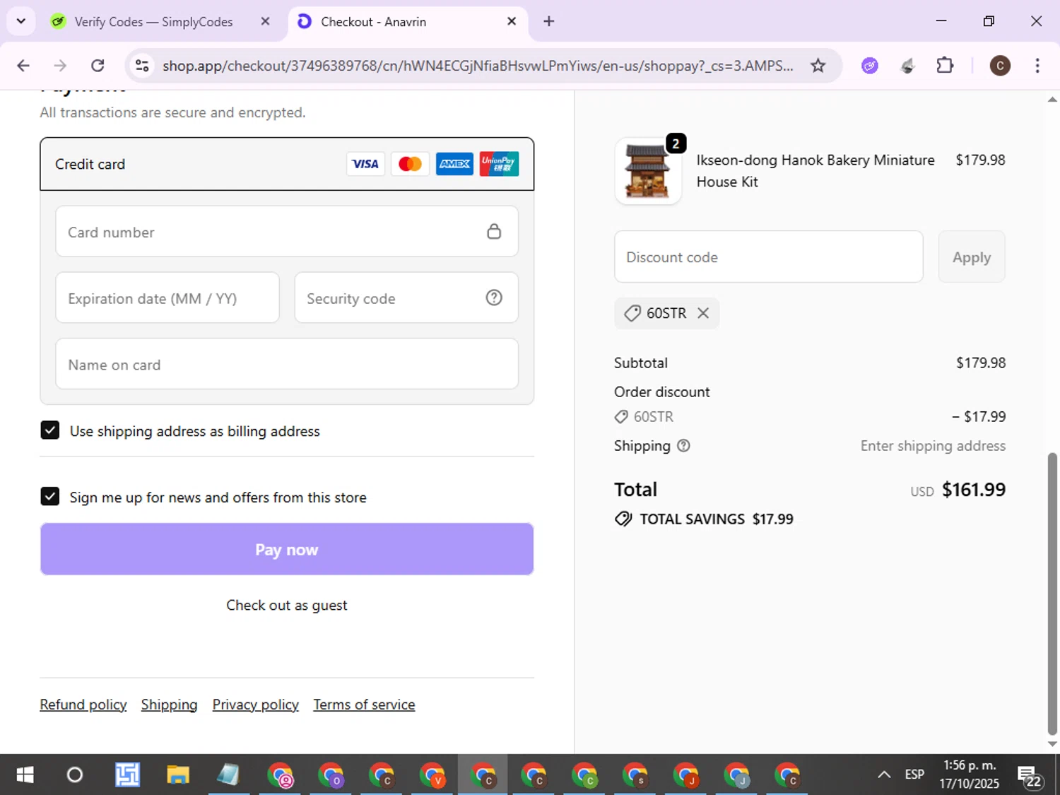Switch to Verify Codes — SimplyCodes tab

153,22
